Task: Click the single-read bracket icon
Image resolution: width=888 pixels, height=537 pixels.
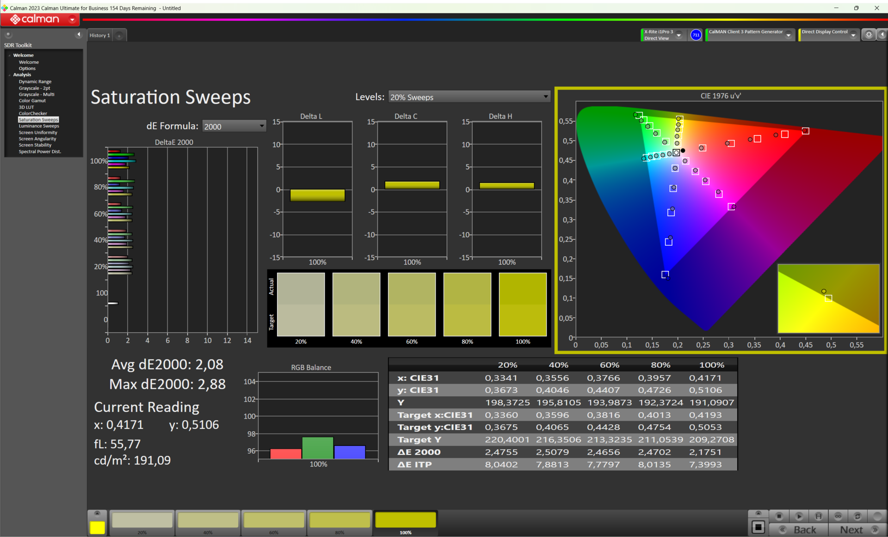Action: point(818,516)
